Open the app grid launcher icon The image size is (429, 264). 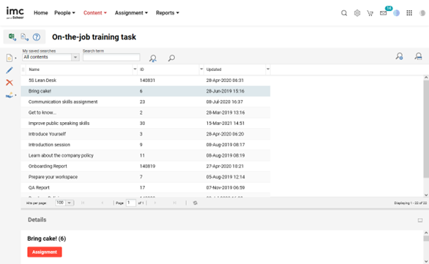409,13
